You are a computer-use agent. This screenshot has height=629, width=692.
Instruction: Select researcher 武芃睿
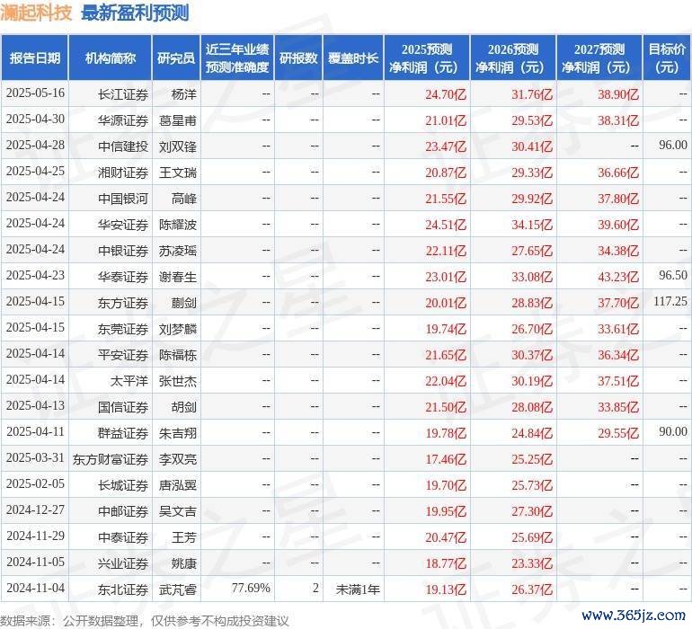pyautogui.click(x=177, y=589)
